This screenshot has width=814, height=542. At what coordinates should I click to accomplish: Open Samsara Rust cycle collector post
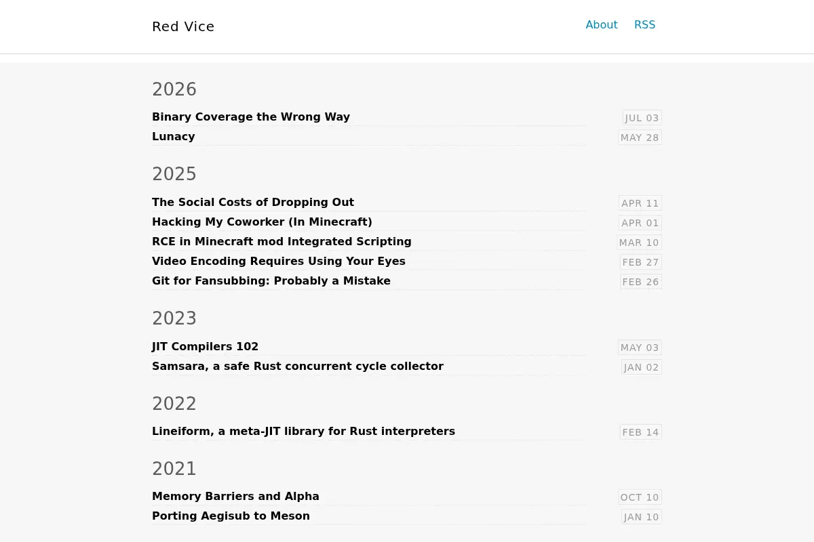click(x=298, y=366)
